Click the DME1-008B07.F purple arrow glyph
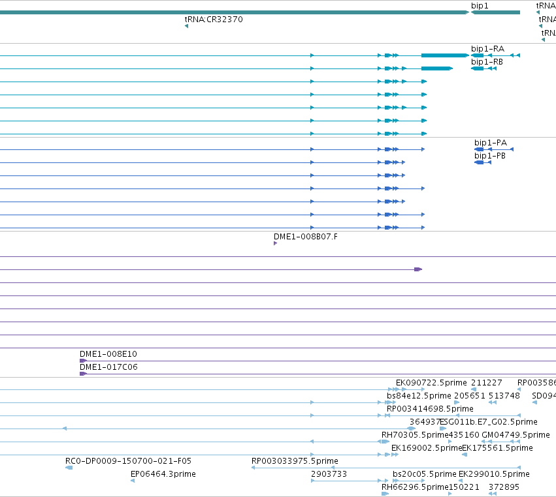Viewport: 556px width, 497px height. pos(275,243)
